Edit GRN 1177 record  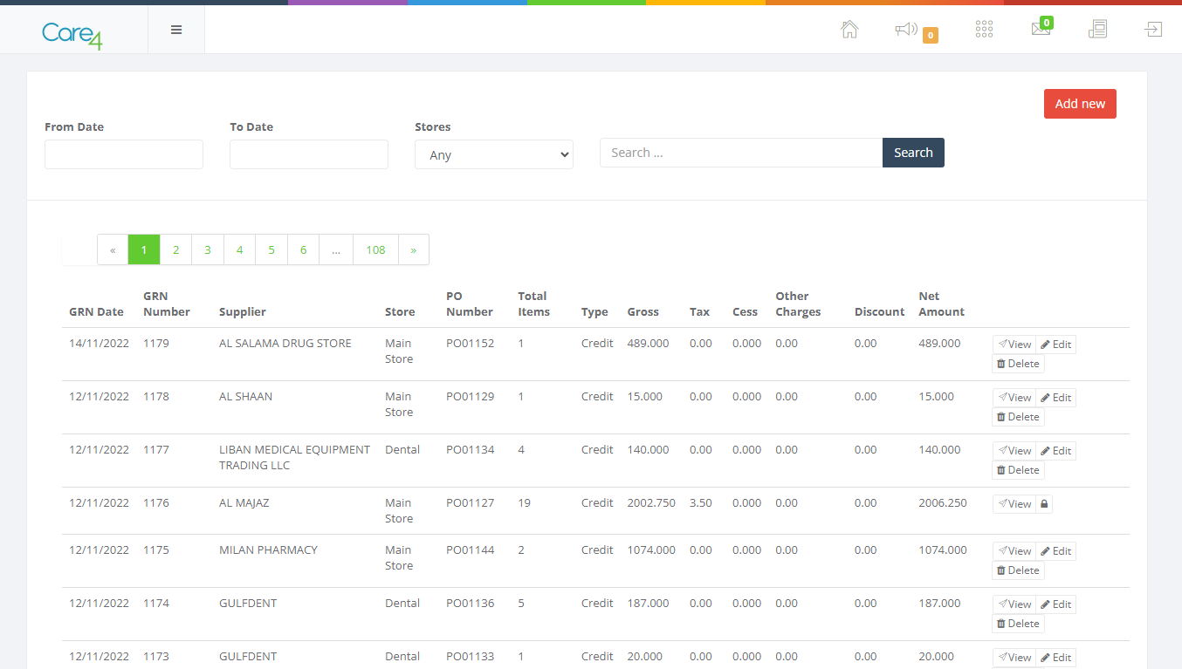tap(1056, 451)
